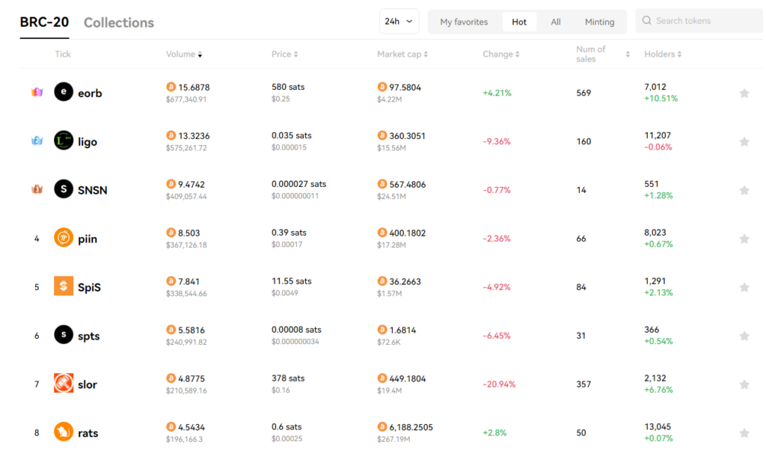Click the SpiS token logo icon

point(64,286)
